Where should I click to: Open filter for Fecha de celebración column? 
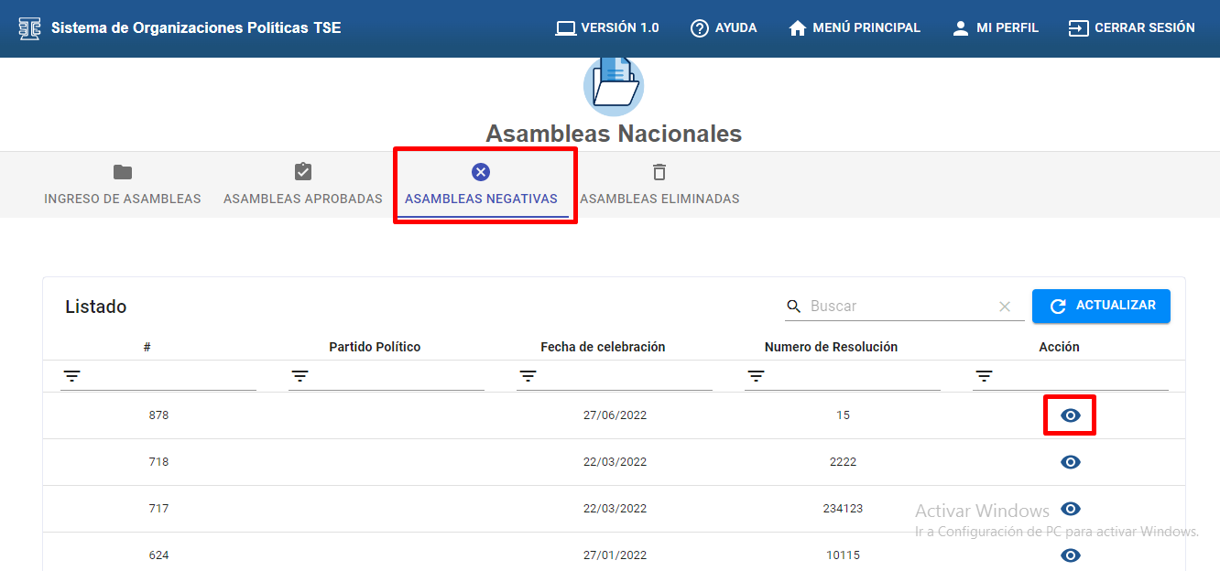(528, 376)
